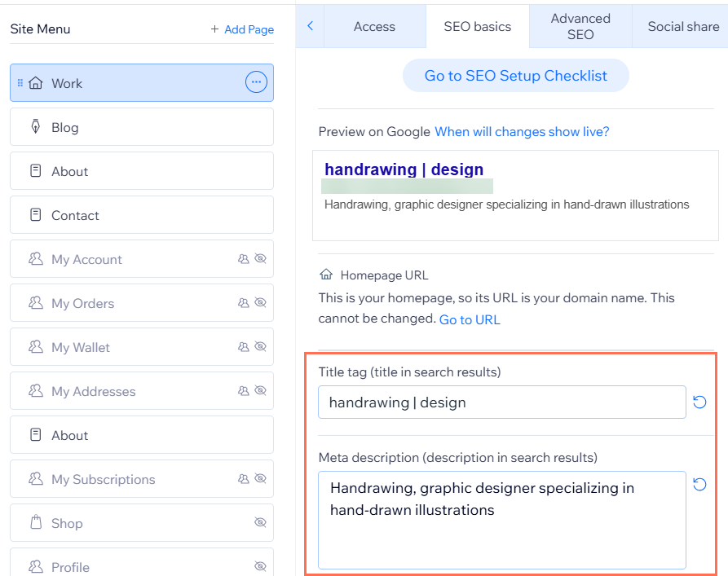Viewport: 728px width, 576px height.
Task: Collapse the tab bar with the back chevron
Action: pos(309,25)
